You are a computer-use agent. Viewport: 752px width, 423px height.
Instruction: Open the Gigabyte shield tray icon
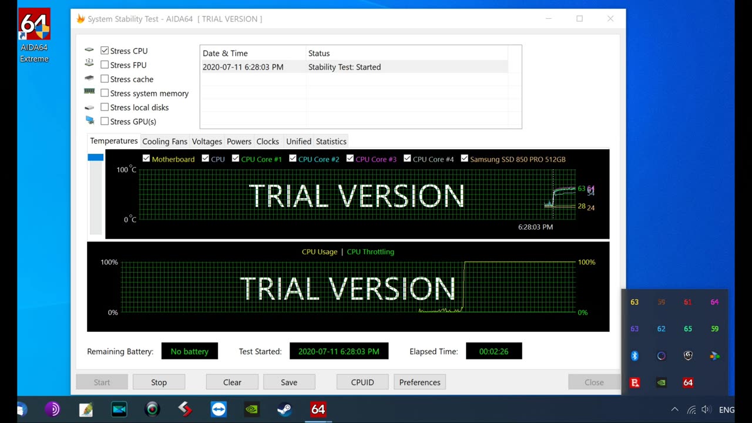click(688, 355)
